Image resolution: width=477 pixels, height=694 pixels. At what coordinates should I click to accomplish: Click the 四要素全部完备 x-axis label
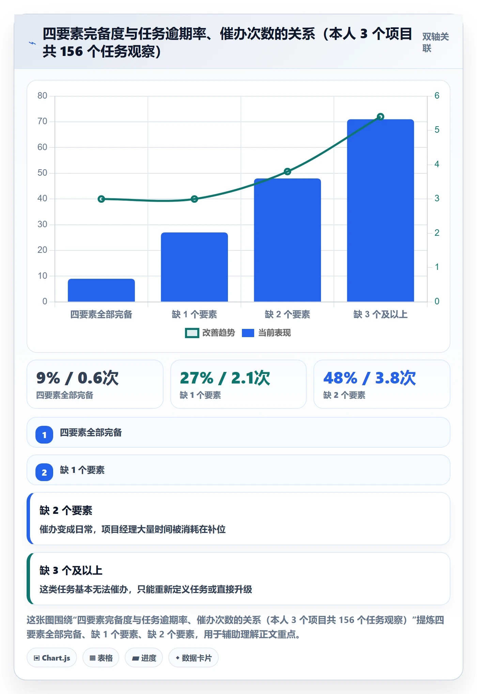(101, 314)
